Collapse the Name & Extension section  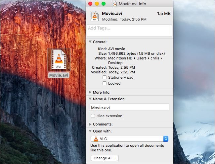(x=90, y=99)
